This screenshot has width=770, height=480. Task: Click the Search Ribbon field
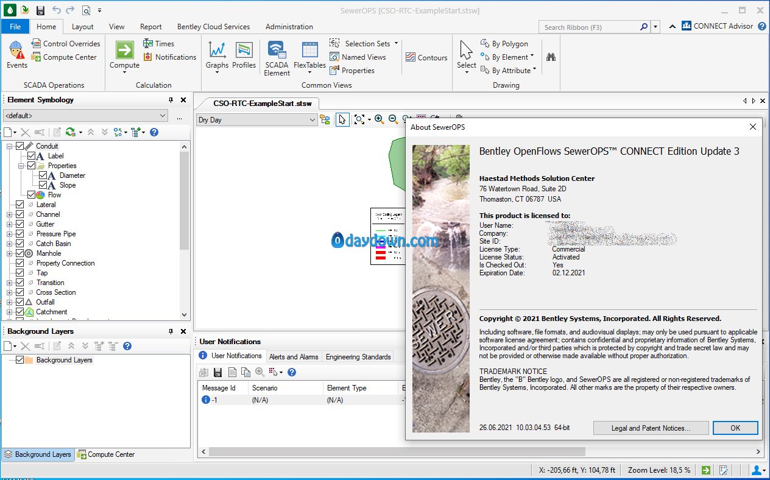point(589,27)
